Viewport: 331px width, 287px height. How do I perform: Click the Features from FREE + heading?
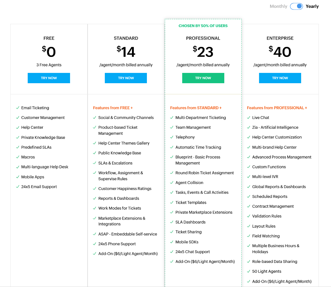point(113,108)
